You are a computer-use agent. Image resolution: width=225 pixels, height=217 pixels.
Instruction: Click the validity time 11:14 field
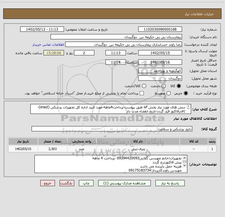coord(116,62)
